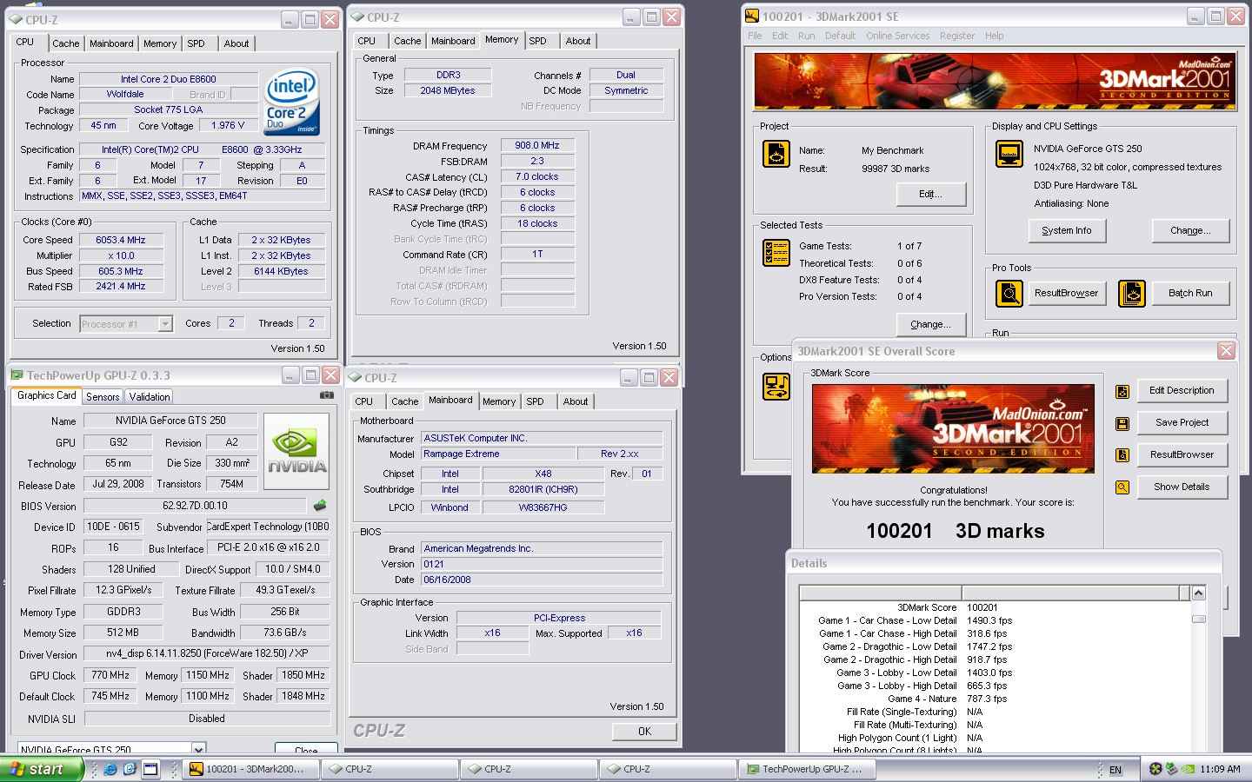
Task: Click the checklist icon in Selected Tests
Action: 776,253
